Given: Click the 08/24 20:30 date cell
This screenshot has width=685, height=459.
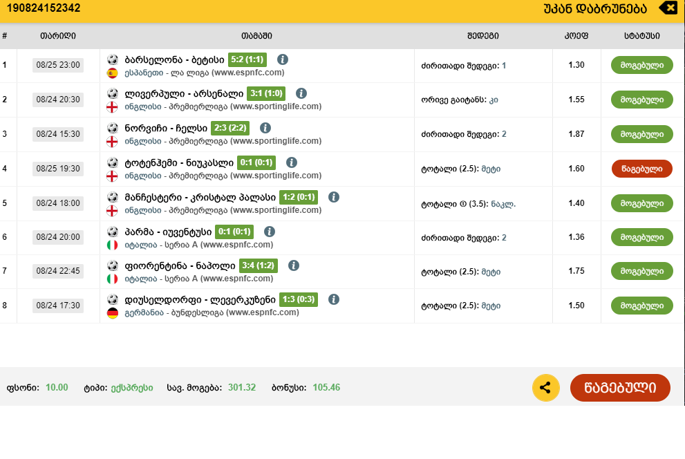Looking at the screenshot, I should click(58, 100).
